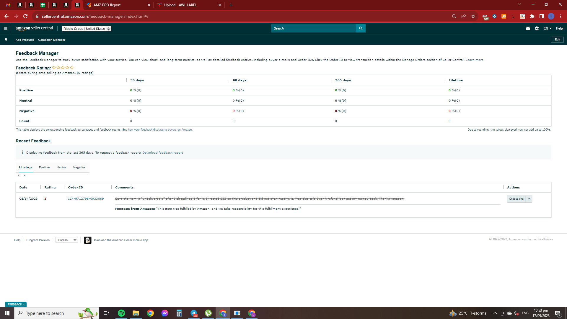Open order 114-9712796-0933069
The image size is (567, 319).
point(86,199)
